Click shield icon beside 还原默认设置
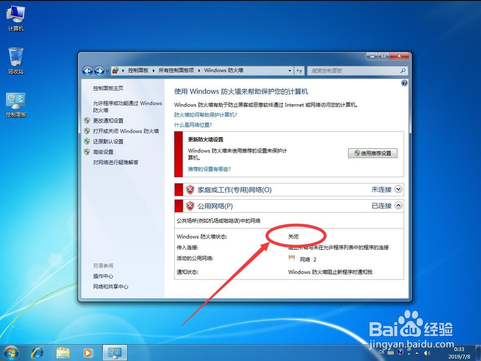Image resolution: width=481 pixels, height=361 pixels. point(87,141)
